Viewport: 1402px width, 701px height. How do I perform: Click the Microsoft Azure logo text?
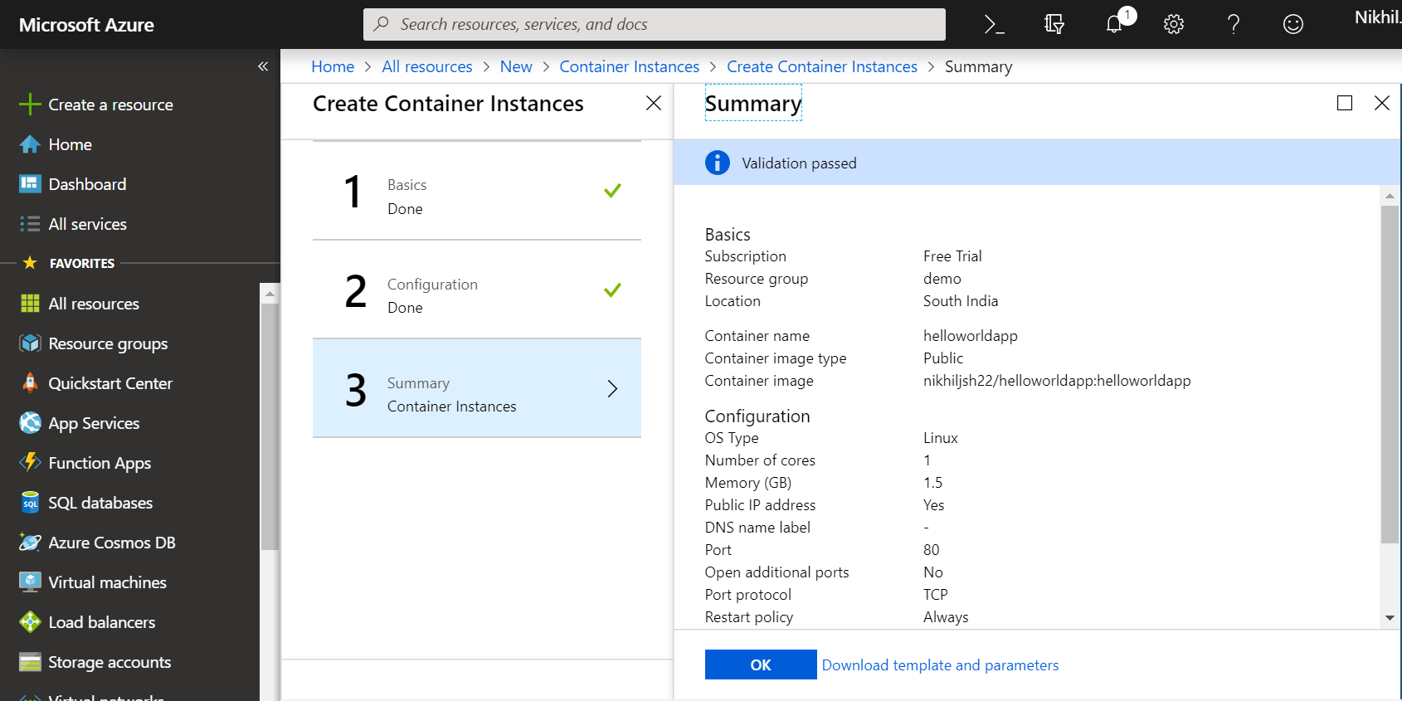(x=86, y=25)
